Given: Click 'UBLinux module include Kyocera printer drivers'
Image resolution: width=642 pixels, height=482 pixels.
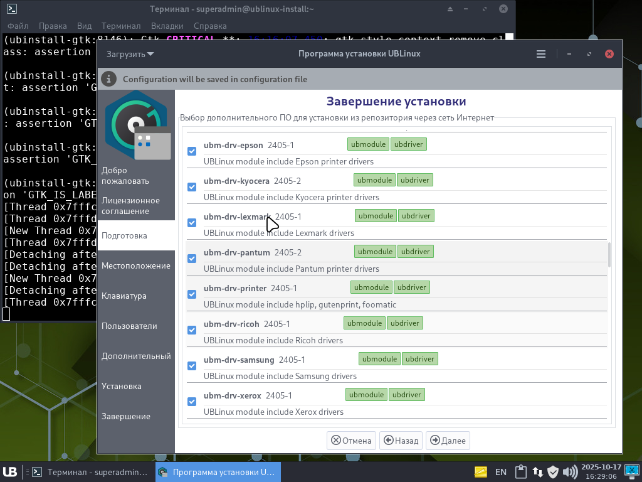Looking at the screenshot, I should [x=291, y=197].
